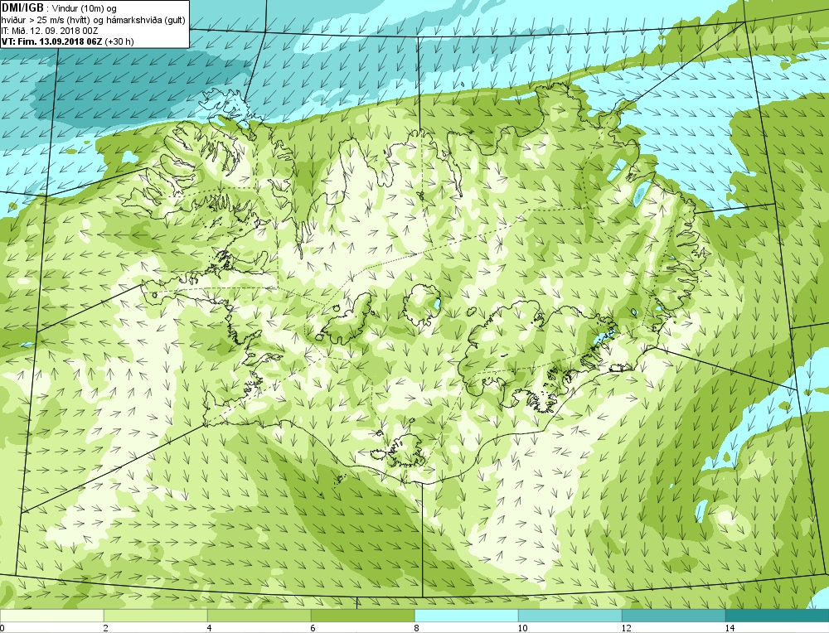The height and width of the screenshot is (633, 829).
Task: Click the 'DMI/IGB' title text
Action: tap(22, 8)
